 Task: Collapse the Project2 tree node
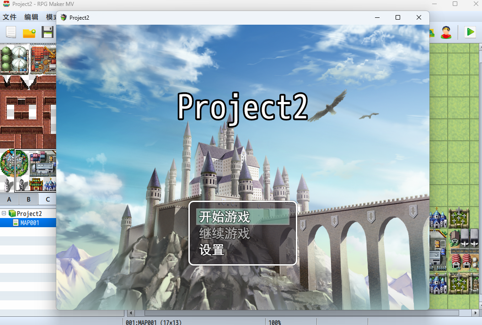pos(4,213)
